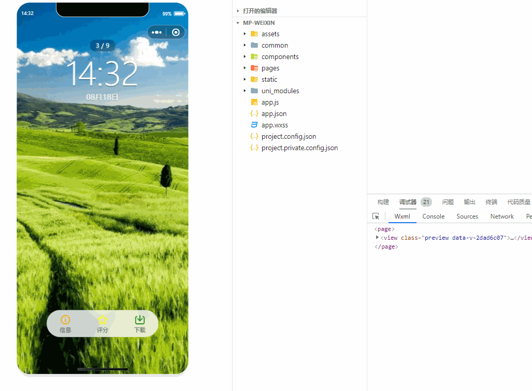Select the pages folder name
532x391 pixels.
coord(270,68)
